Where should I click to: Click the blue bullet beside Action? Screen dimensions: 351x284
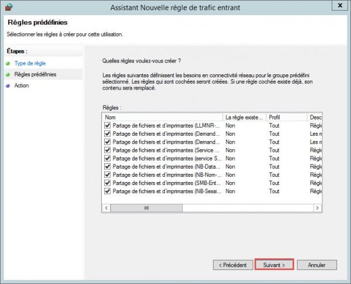[8, 86]
